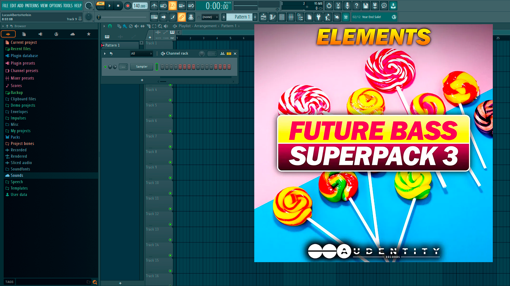Open the EDIT menu
The width and height of the screenshot is (510, 286).
(x=13, y=6)
